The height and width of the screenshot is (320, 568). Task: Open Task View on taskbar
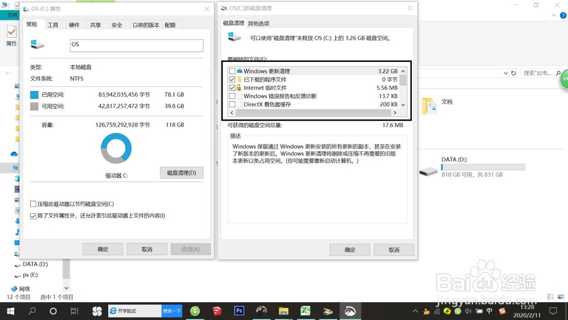point(74,311)
